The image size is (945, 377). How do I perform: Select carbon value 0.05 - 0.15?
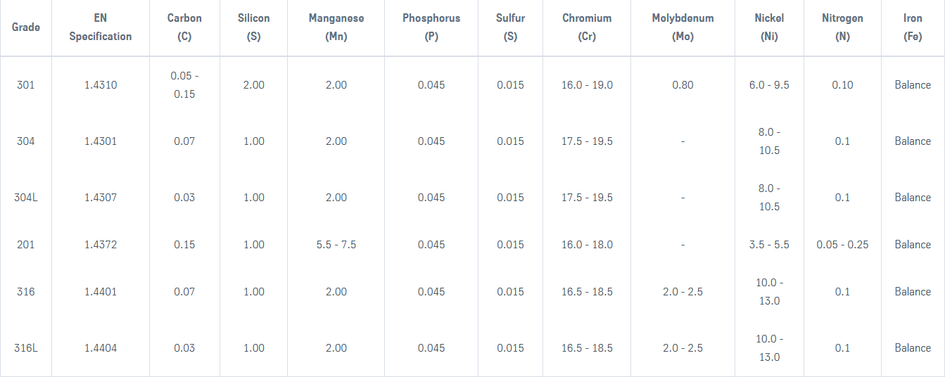(x=184, y=85)
